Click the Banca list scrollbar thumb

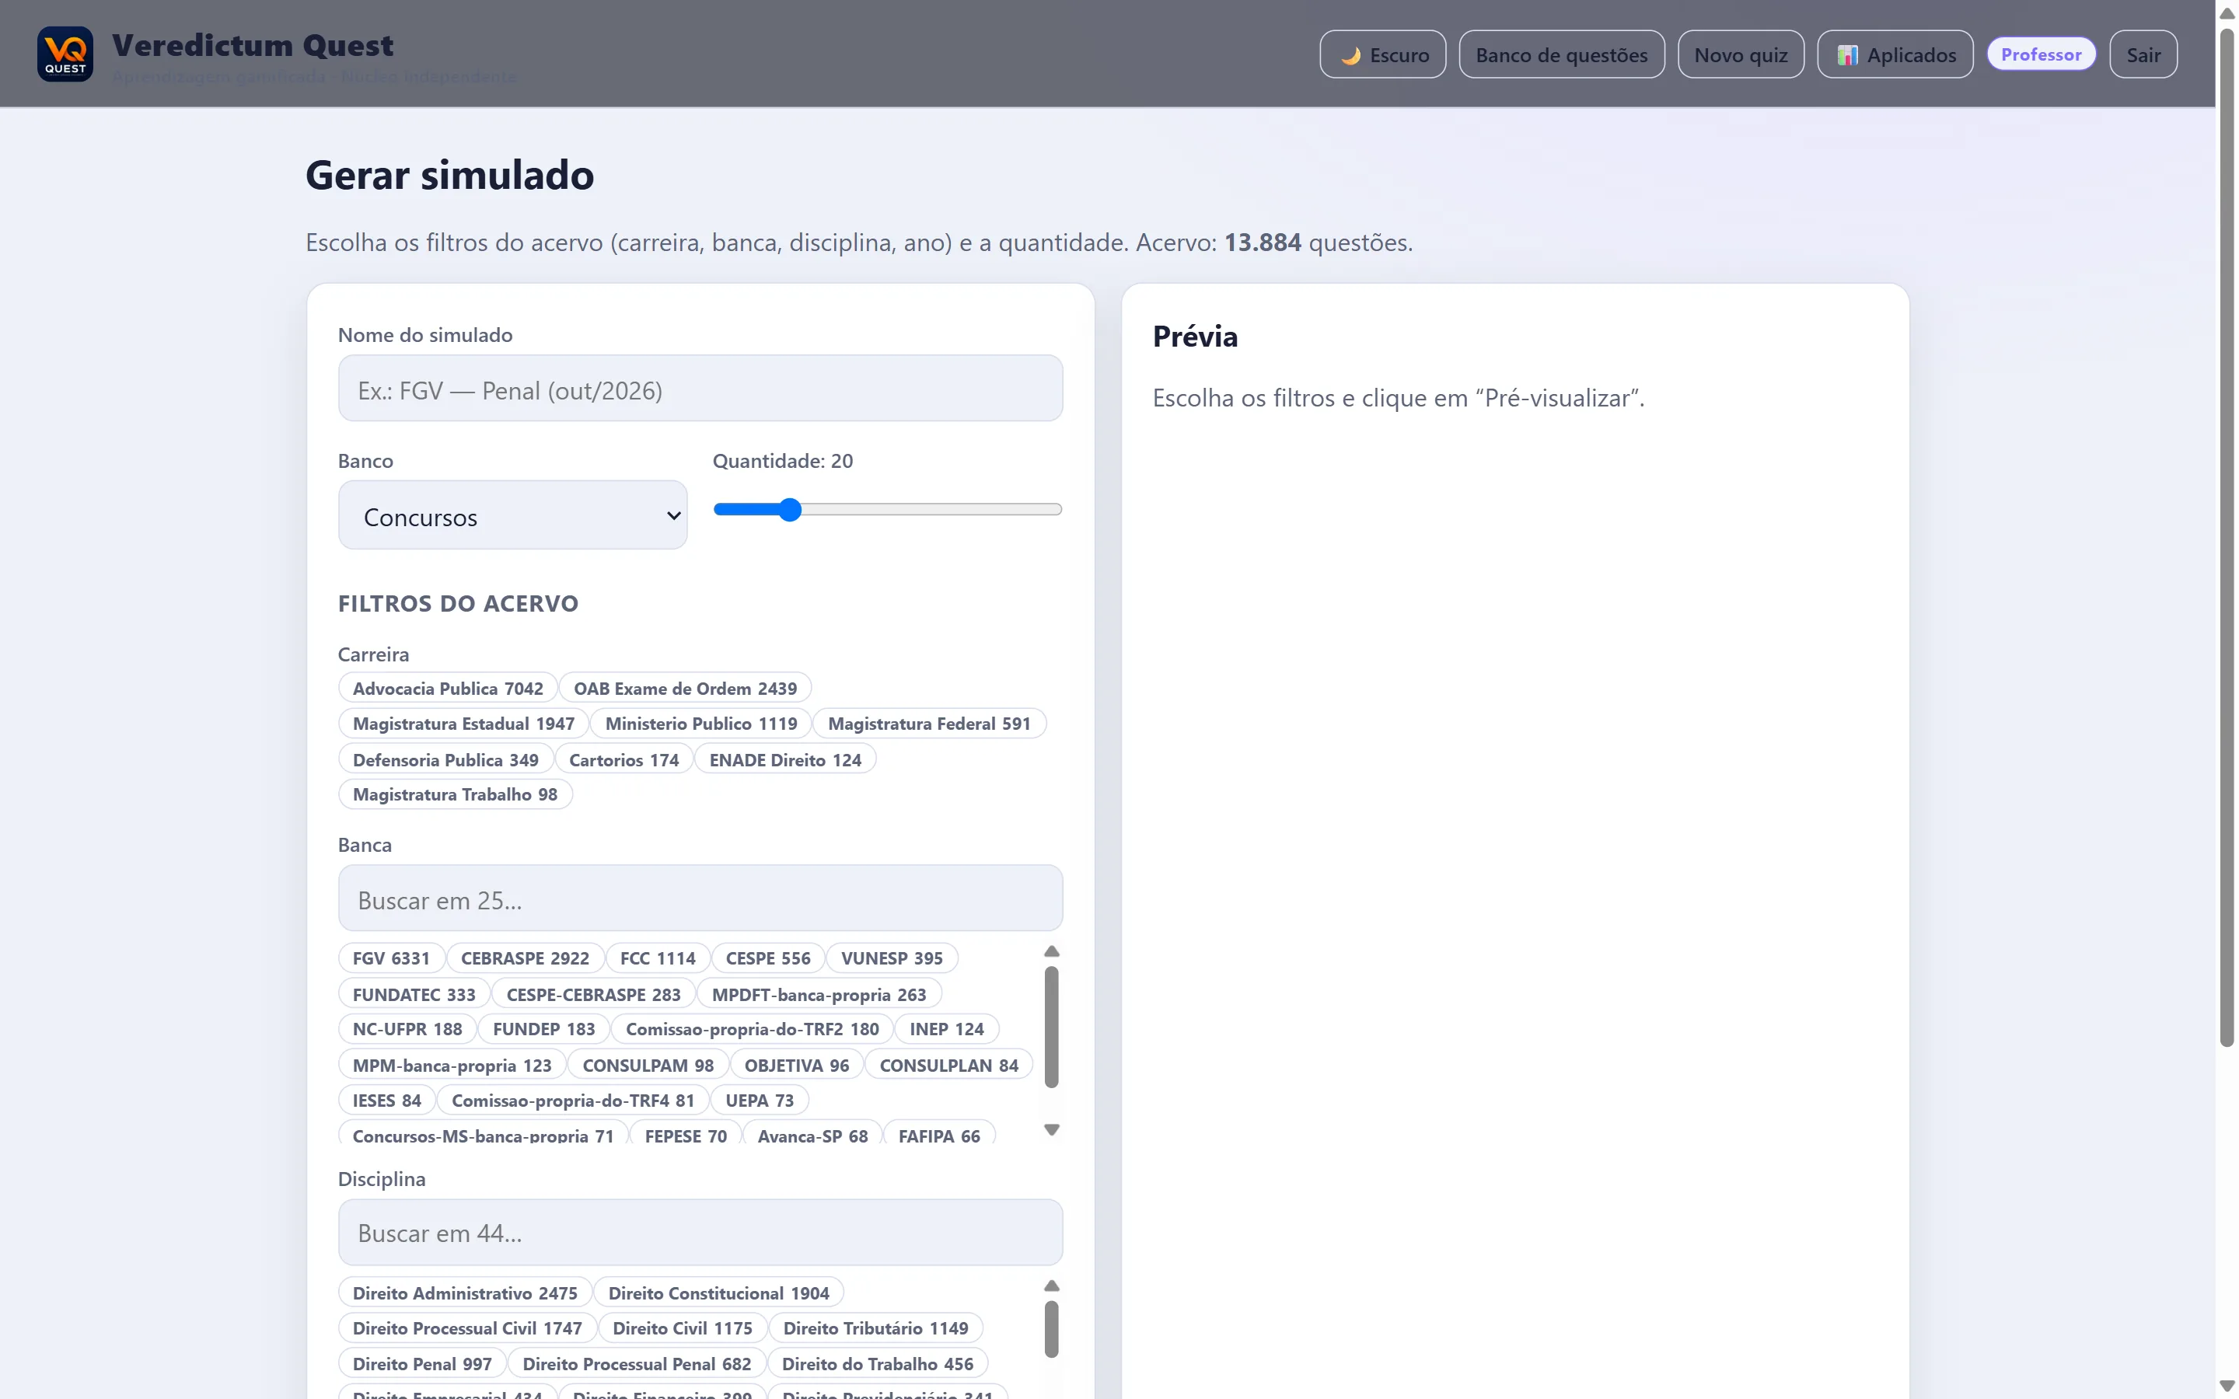click(1052, 1027)
